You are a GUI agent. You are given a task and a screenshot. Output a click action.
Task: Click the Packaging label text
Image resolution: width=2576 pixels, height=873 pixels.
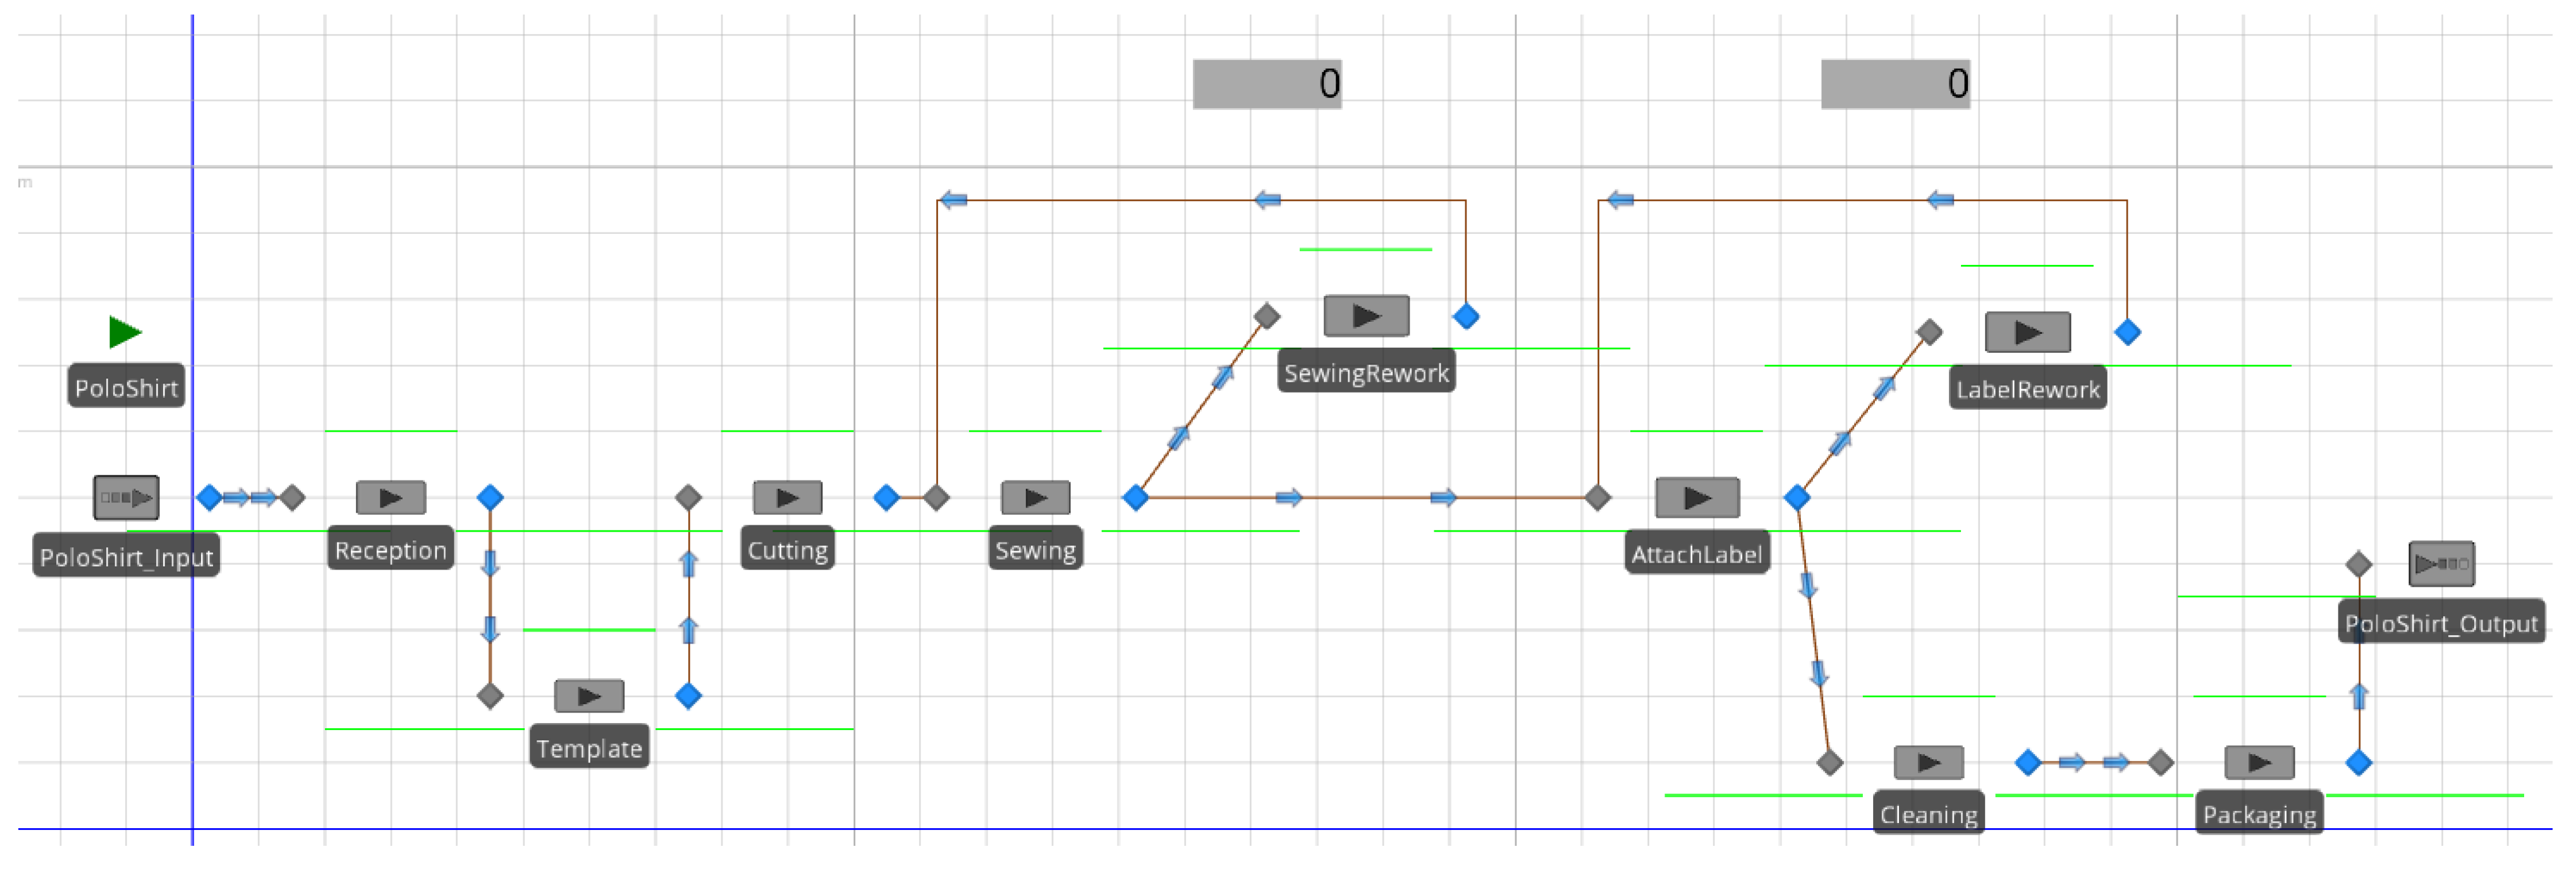pyautogui.click(x=2259, y=815)
